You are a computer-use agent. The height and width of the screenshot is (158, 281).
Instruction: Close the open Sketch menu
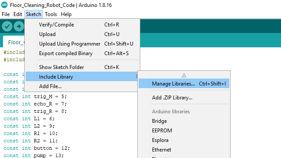tap(33, 14)
